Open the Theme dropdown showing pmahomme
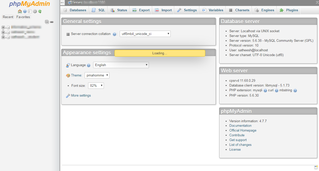 [97, 75]
